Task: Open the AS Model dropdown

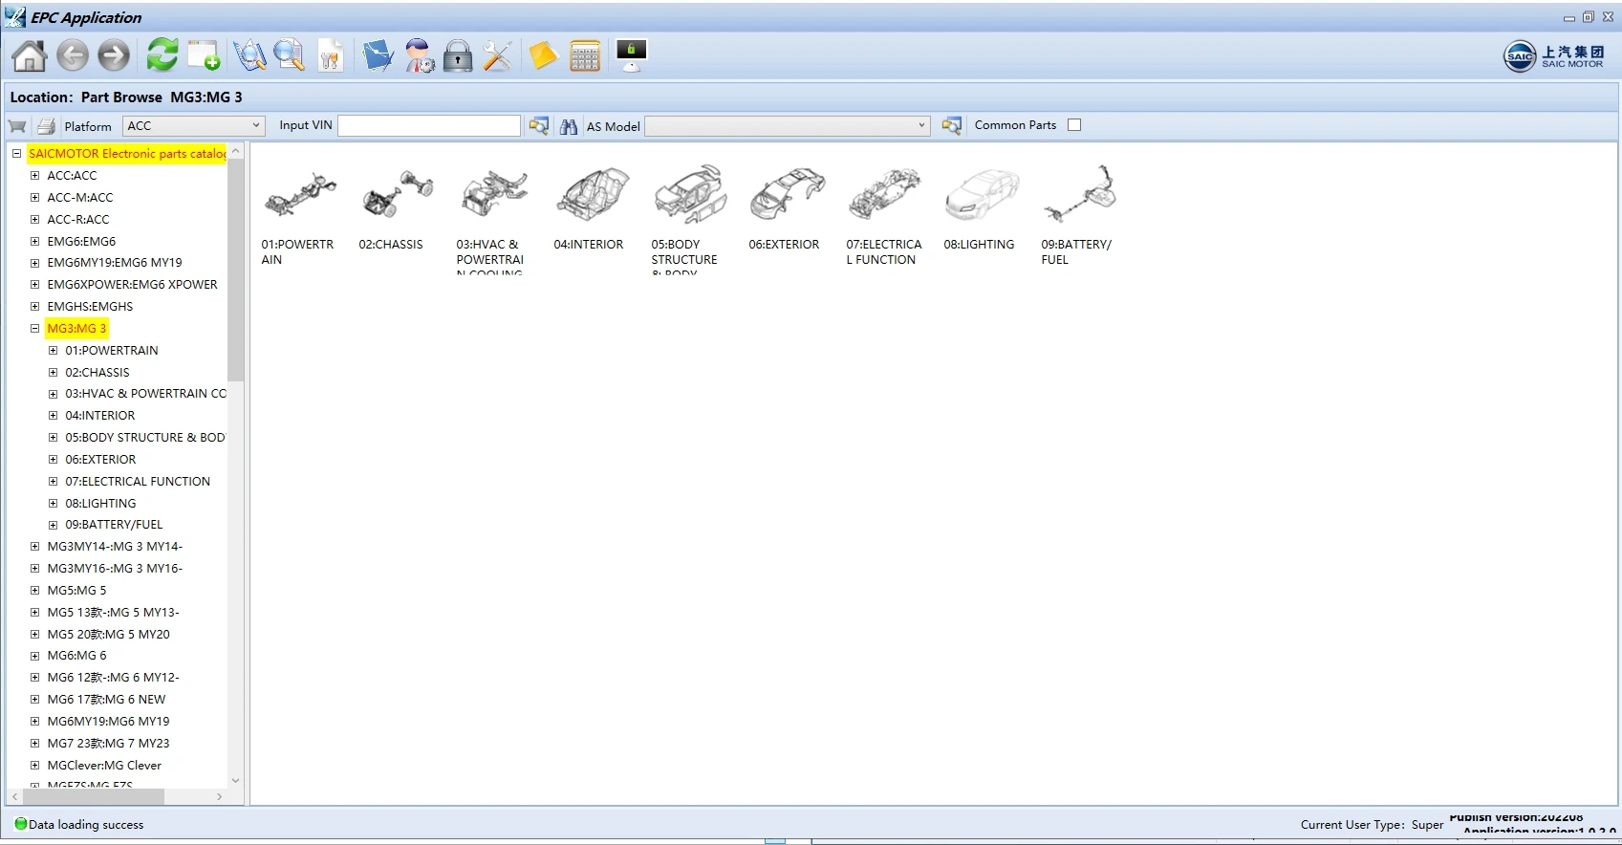Action: pos(787,126)
